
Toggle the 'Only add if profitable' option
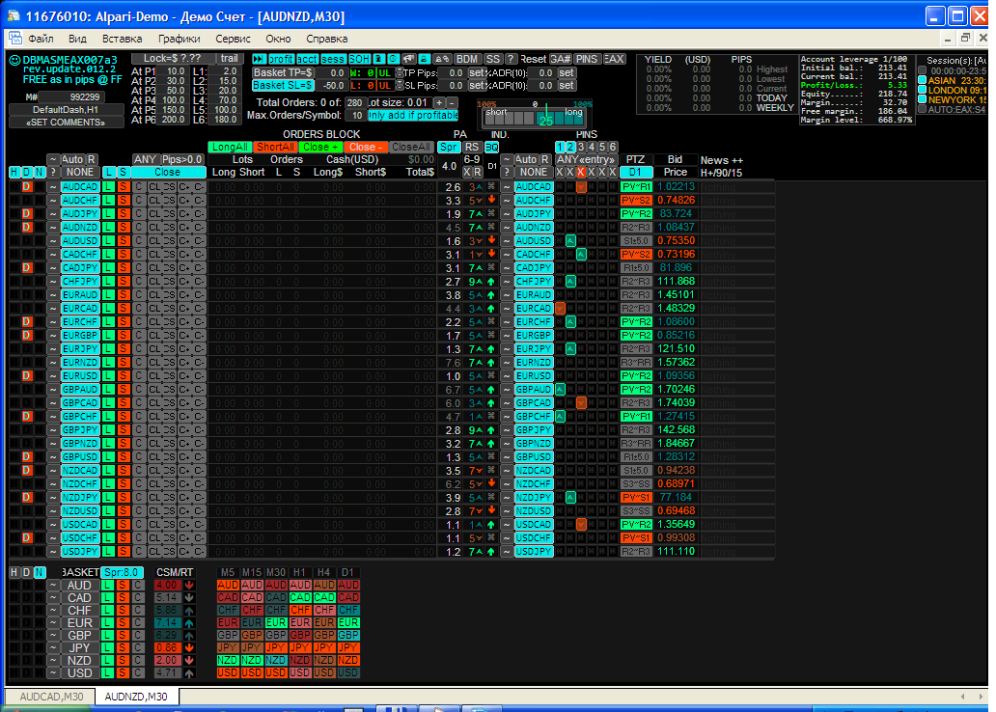[x=413, y=115]
